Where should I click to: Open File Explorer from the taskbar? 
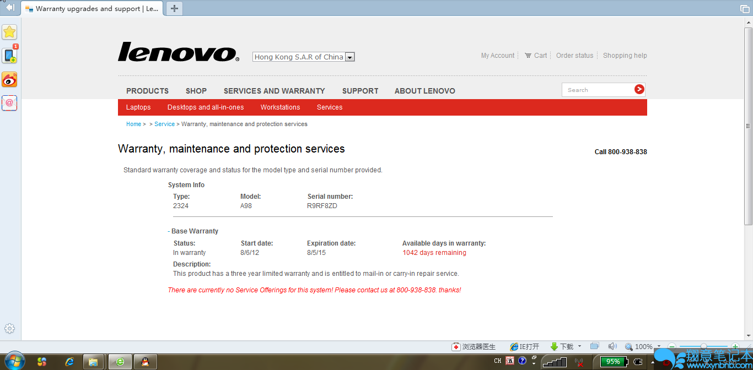click(x=94, y=362)
